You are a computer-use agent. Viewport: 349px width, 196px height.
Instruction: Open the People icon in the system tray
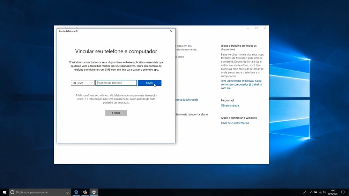coord(305,192)
